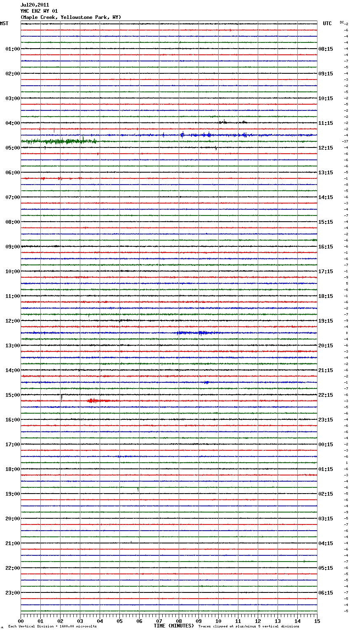
Task: Click the 09:15 UTC time label
Action: pos(326,74)
